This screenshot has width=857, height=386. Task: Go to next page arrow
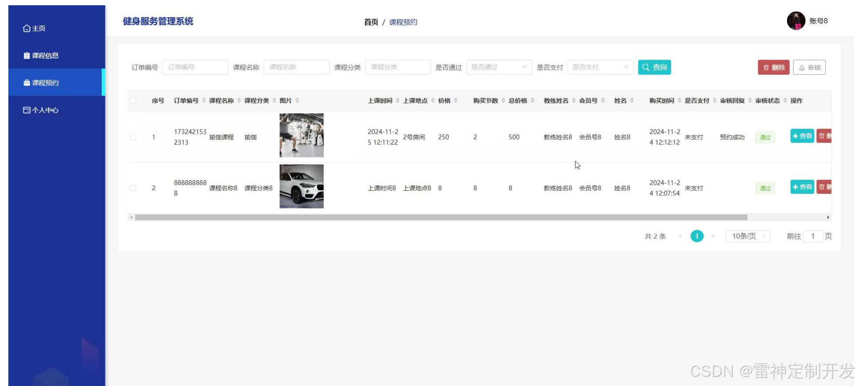pos(713,236)
